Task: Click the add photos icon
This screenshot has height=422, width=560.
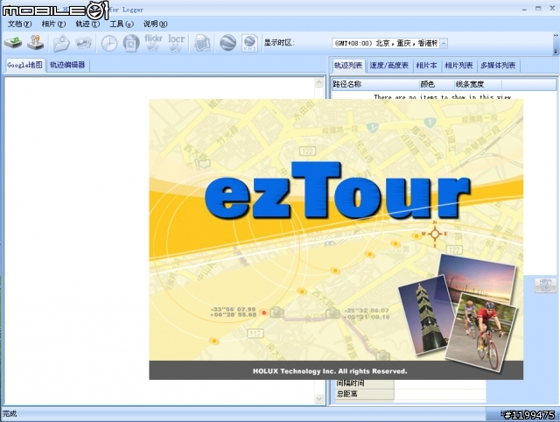Action: click(84, 43)
